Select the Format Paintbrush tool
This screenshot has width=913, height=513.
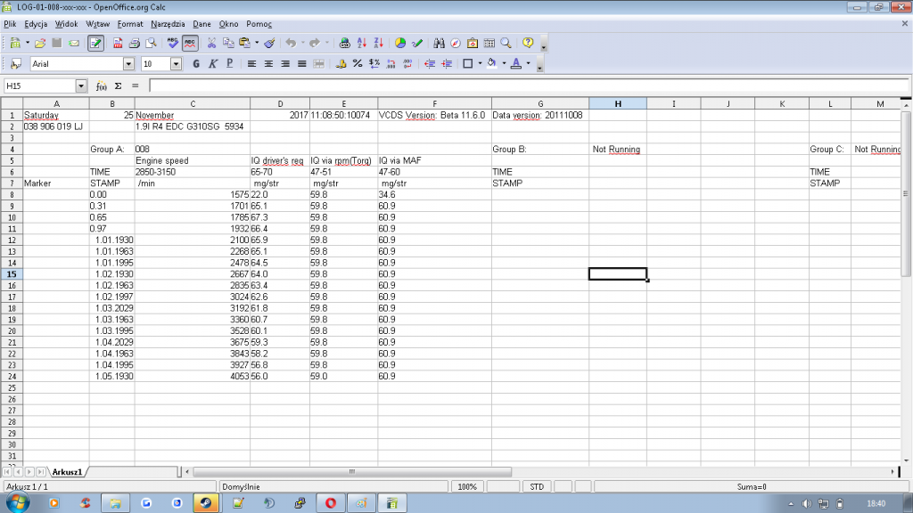pyautogui.click(x=269, y=43)
